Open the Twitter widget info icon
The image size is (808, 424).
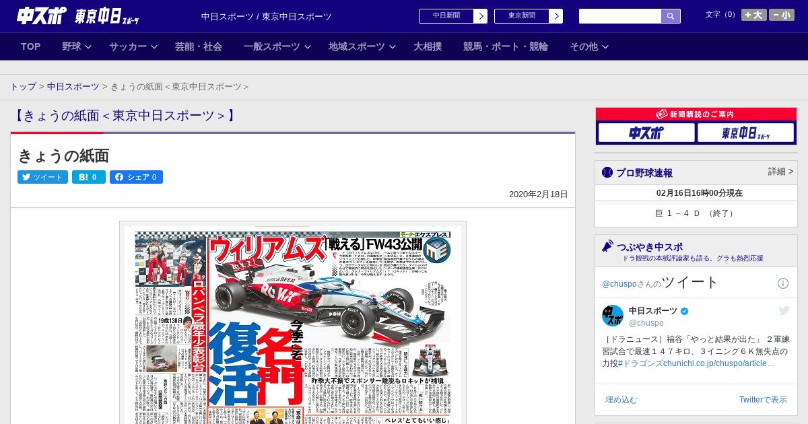[783, 283]
